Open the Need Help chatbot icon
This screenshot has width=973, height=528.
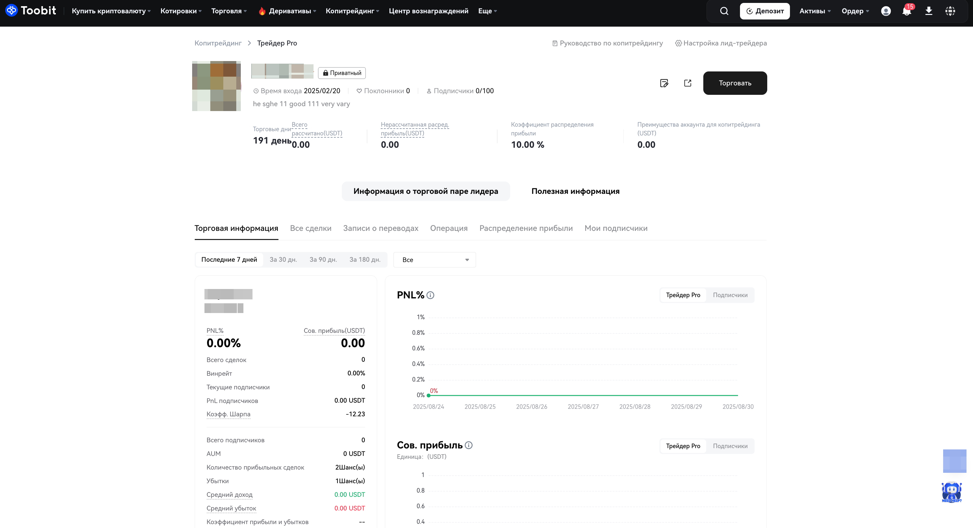(951, 492)
